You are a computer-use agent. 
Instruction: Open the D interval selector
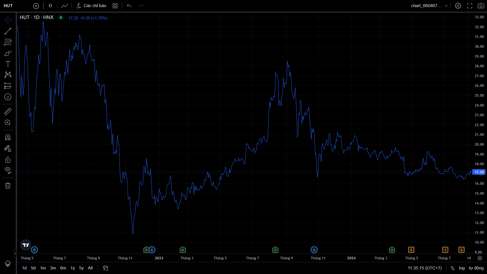[50, 6]
